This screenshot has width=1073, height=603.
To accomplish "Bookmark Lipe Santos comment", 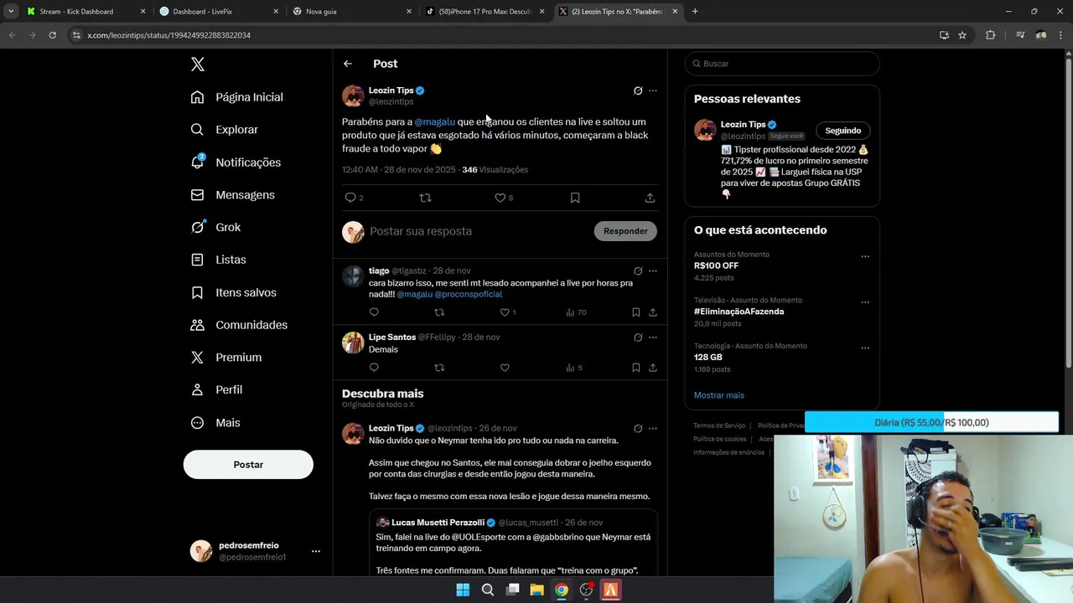I will point(636,368).
